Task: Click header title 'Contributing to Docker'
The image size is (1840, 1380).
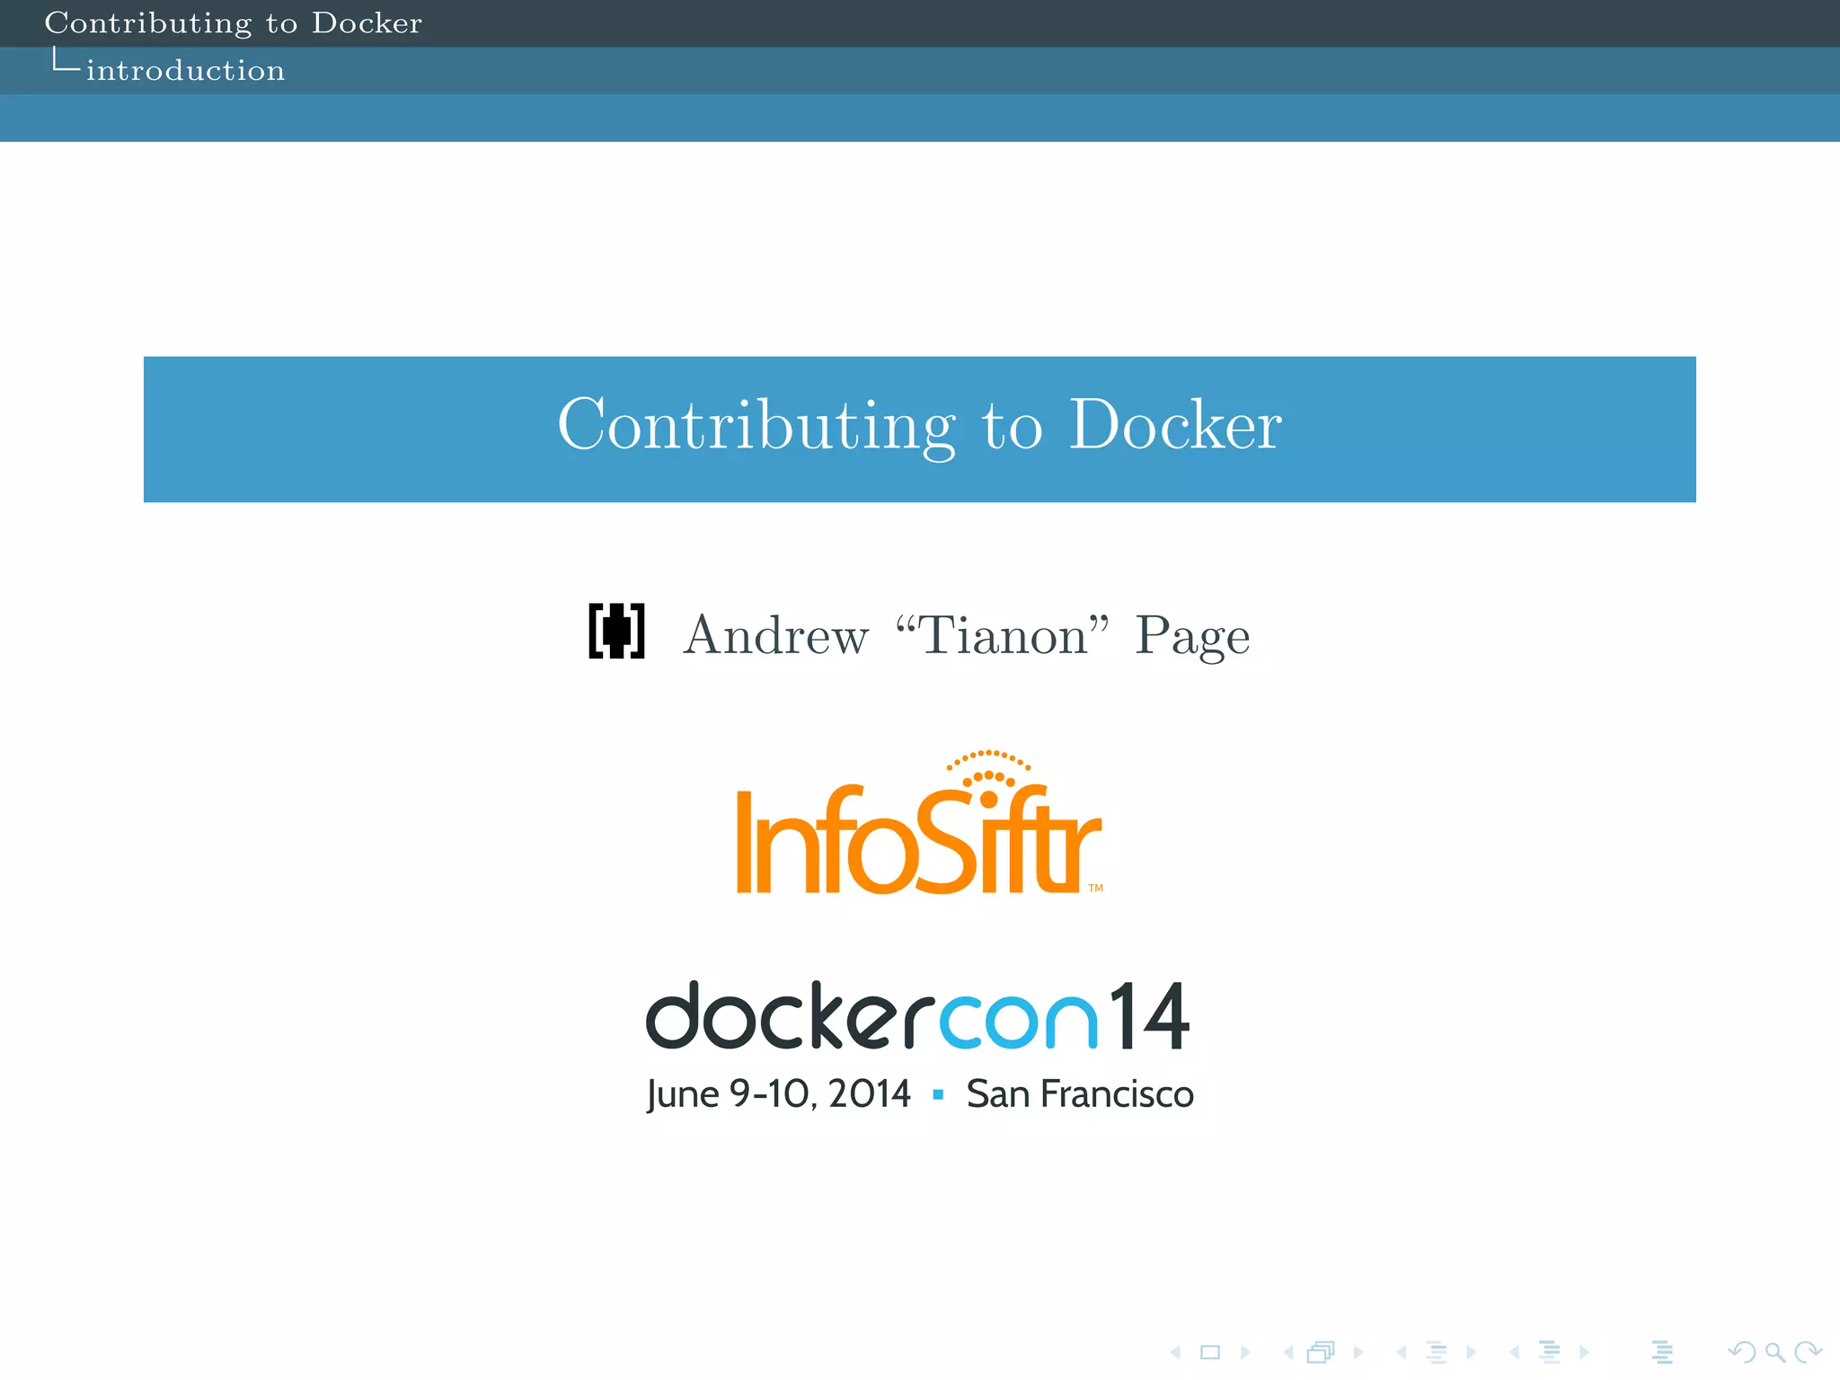Action: pos(234,22)
